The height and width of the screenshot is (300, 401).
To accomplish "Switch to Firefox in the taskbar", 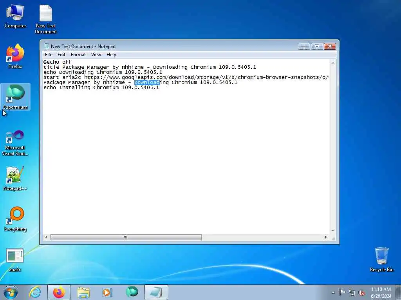I will click(x=59, y=292).
